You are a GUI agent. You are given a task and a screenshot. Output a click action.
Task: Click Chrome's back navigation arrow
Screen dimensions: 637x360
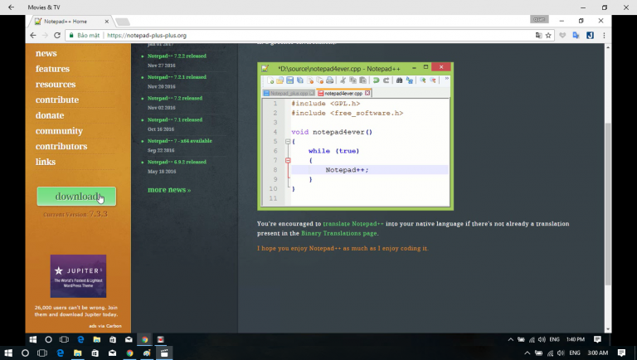(x=33, y=36)
